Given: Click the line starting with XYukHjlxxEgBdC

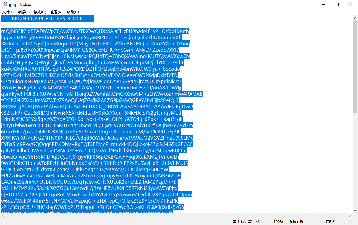Looking at the screenshot, I should click(91, 88).
